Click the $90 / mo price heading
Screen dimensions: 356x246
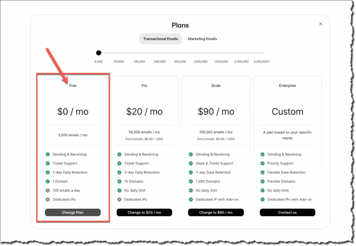click(216, 112)
